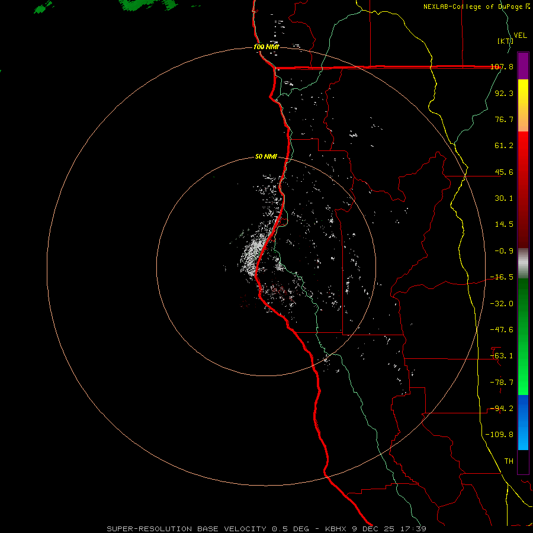Viewport: 533px width, 533px height.
Task: Click the VEL label above the color scale
Action: (520, 36)
